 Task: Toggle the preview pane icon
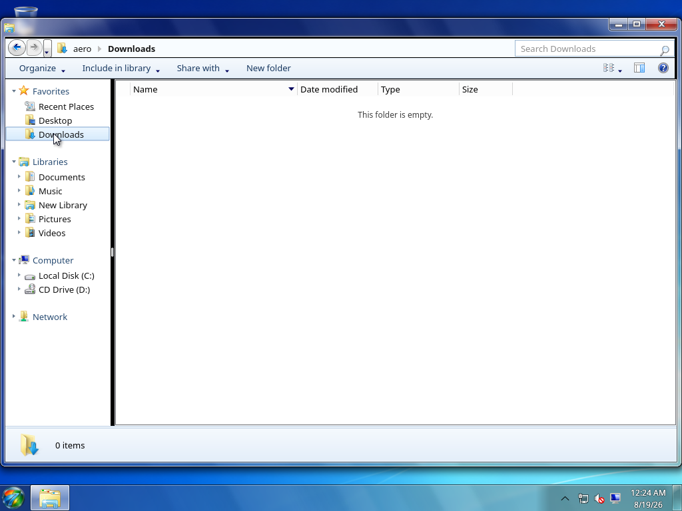pos(639,68)
